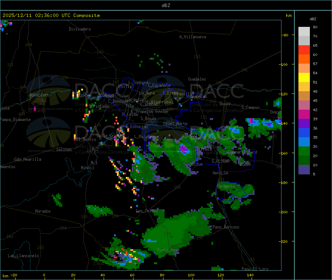
Task: Click the Atuel_Norte location label
Action: [175, 124]
